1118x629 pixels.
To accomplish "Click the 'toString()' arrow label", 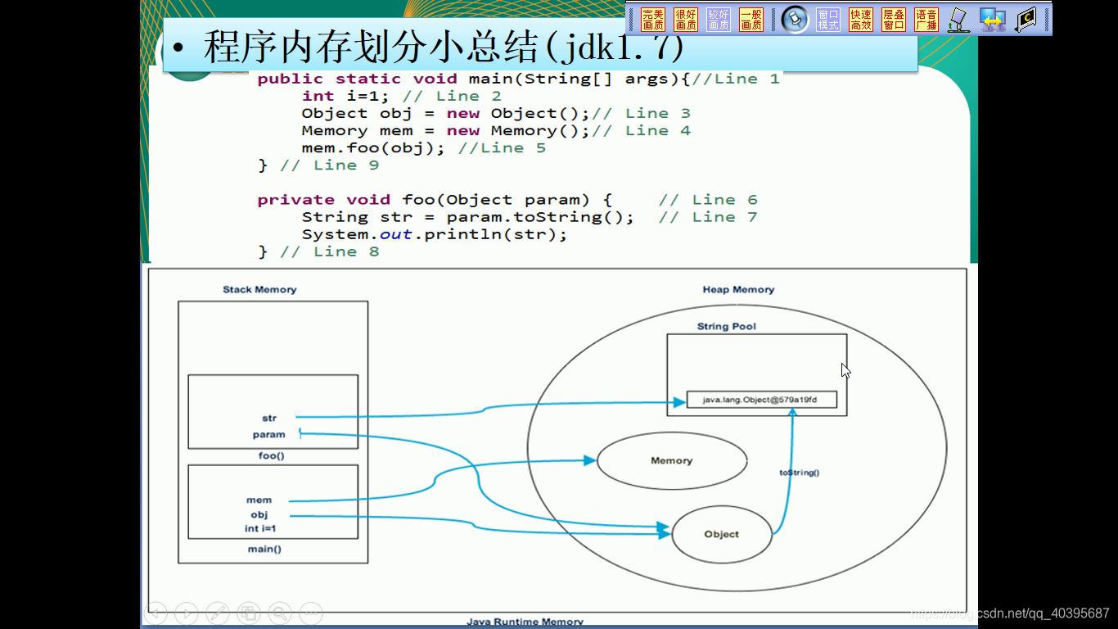I will [x=799, y=473].
